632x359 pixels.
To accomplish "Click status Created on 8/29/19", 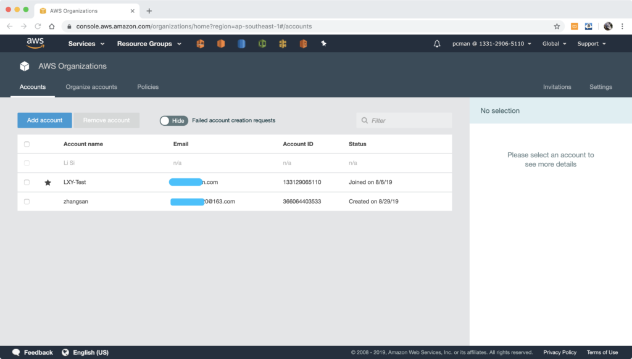I will tap(373, 202).
